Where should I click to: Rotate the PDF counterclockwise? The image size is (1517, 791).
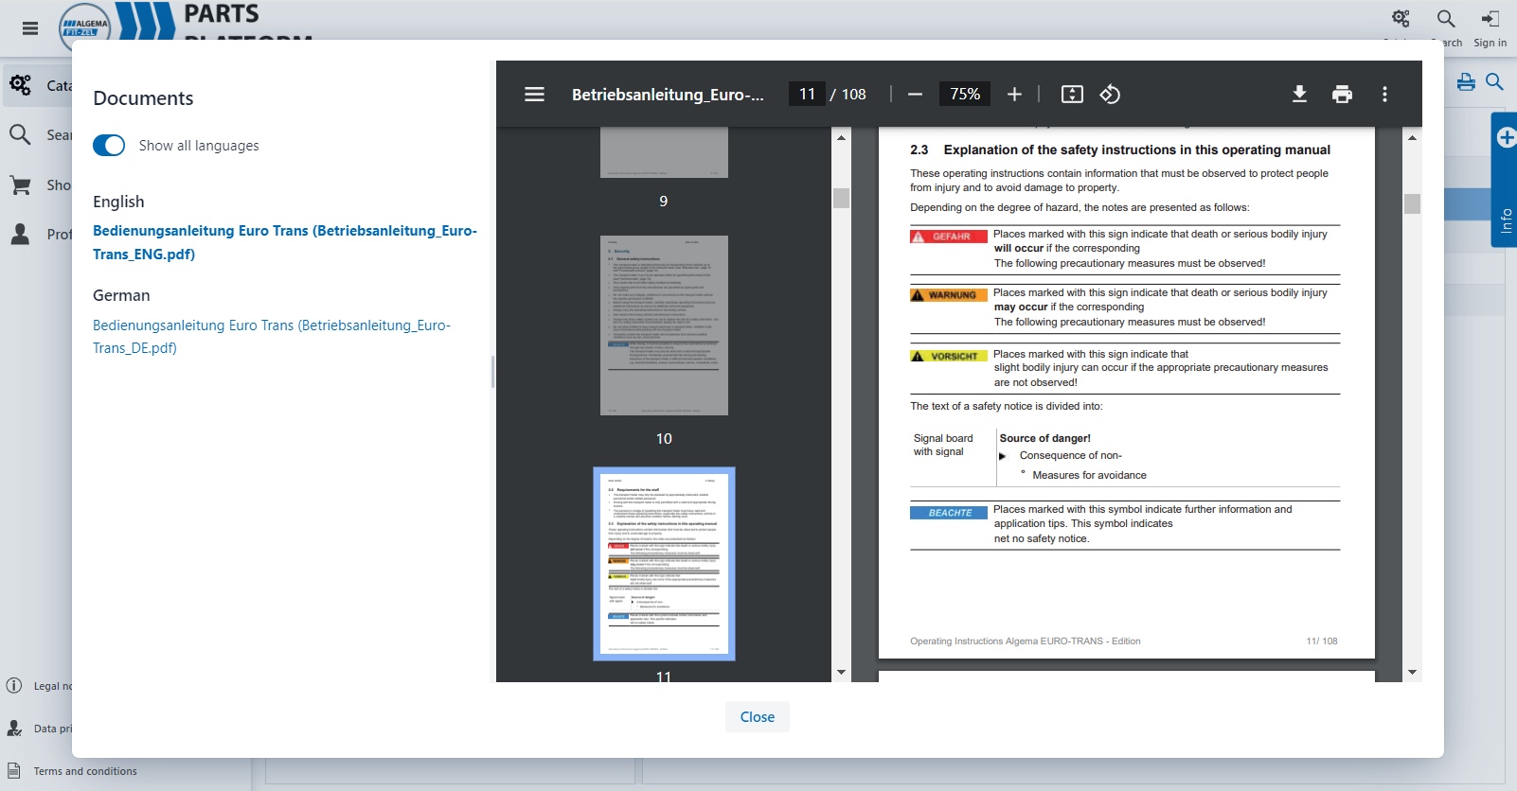point(1110,94)
